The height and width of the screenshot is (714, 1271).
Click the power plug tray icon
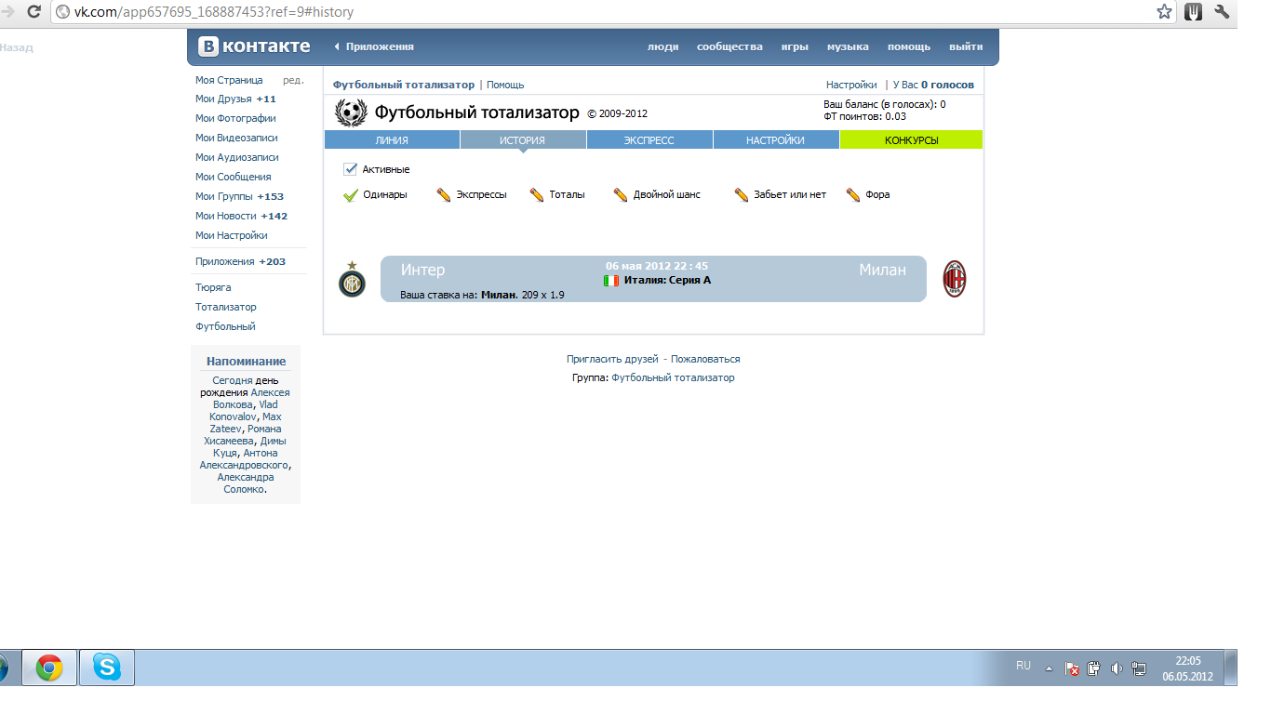(1094, 668)
